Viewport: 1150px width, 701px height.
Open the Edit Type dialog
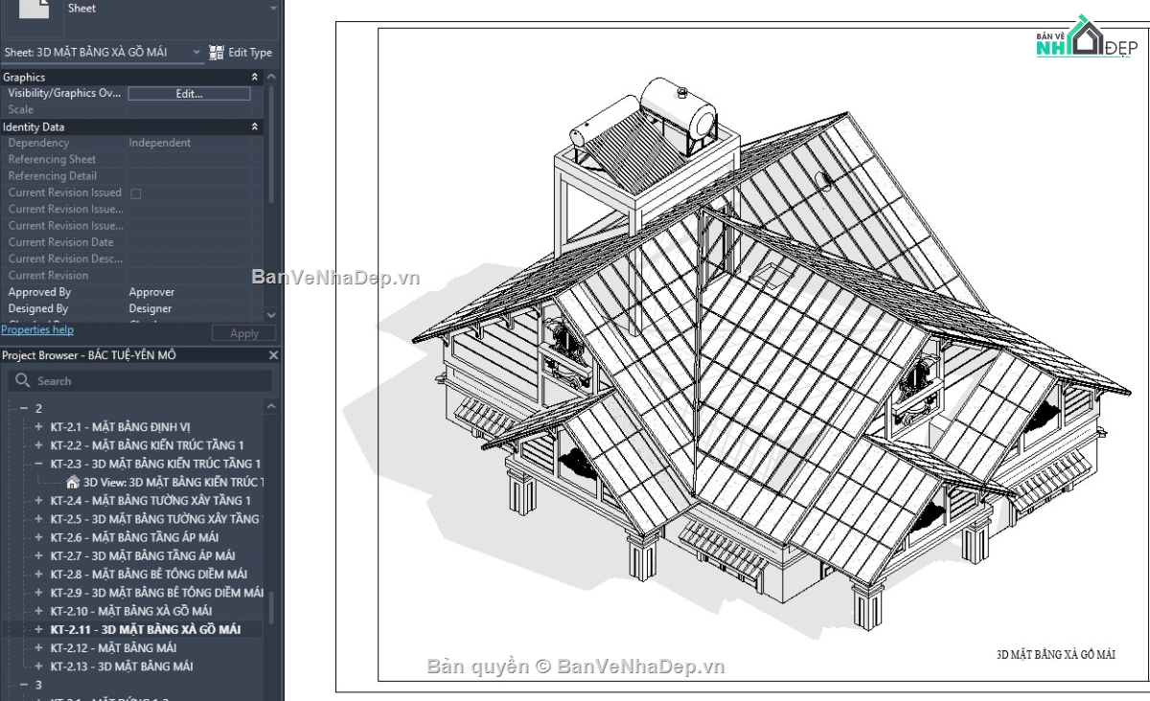click(x=241, y=53)
